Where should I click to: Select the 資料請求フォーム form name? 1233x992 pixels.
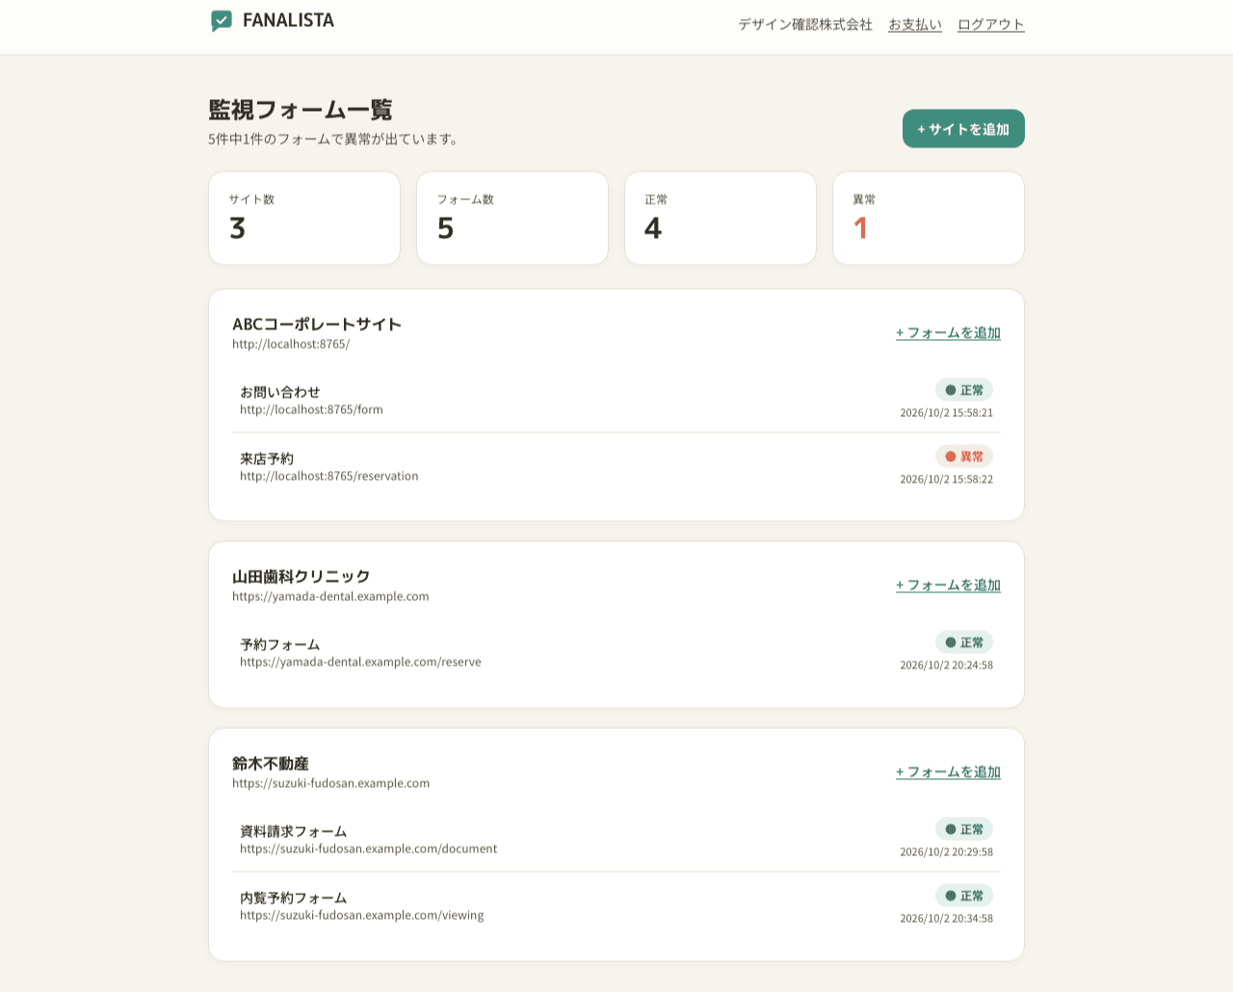click(294, 831)
